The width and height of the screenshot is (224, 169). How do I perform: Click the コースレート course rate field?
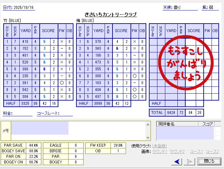pos(66,113)
